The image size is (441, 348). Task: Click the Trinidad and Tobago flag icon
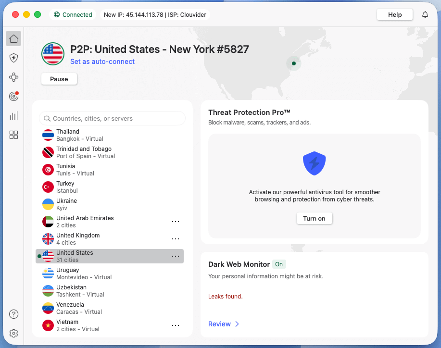pos(48,152)
